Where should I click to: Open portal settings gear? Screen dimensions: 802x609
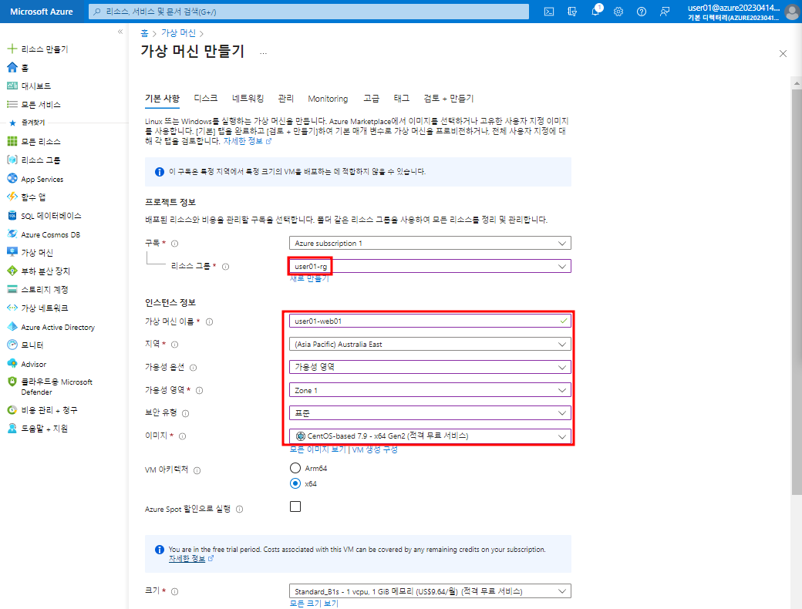click(x=618, y=12)
